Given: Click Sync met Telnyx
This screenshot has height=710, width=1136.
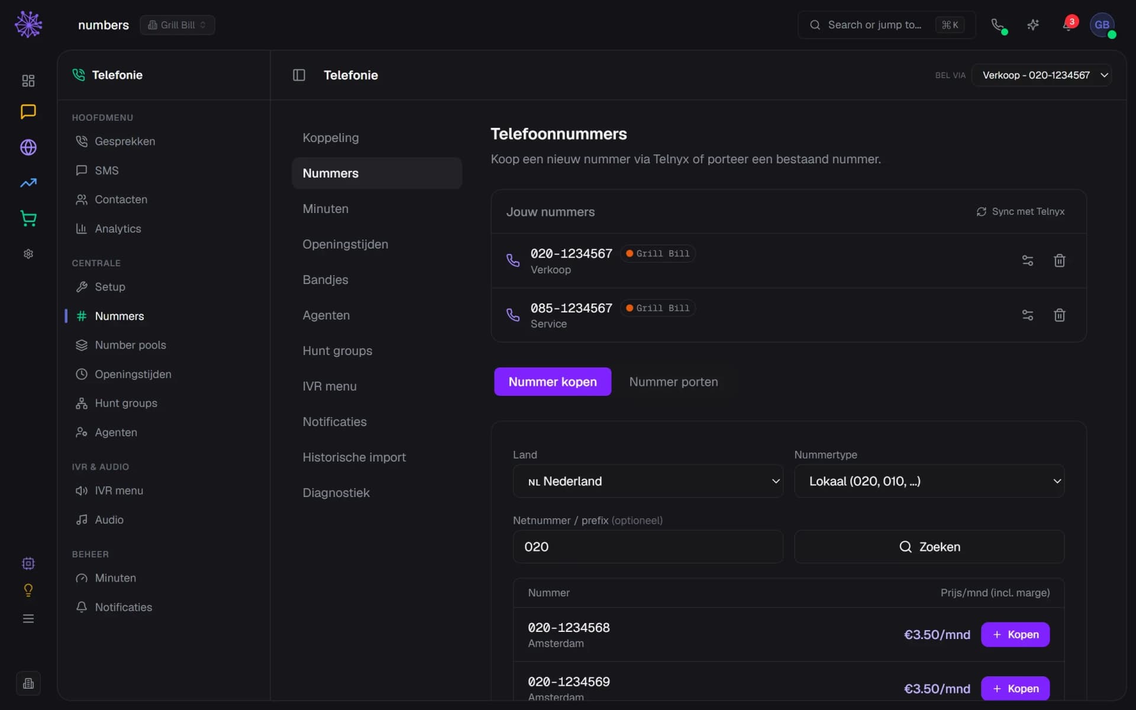Looking at the screenshot, I should point(1020,212).
